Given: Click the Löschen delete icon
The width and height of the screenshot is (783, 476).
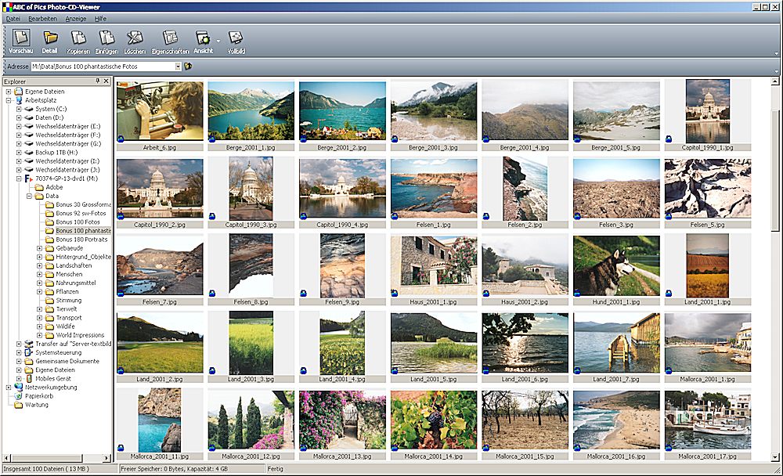Looking at the screenshot, I should pos(135,40).
